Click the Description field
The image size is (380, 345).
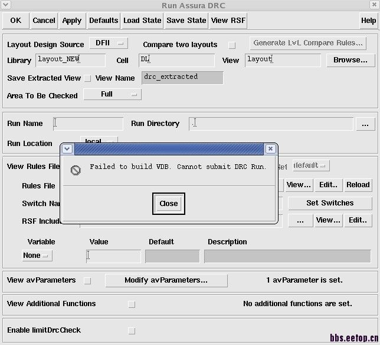pyautogui.click(x=287, y=256)
